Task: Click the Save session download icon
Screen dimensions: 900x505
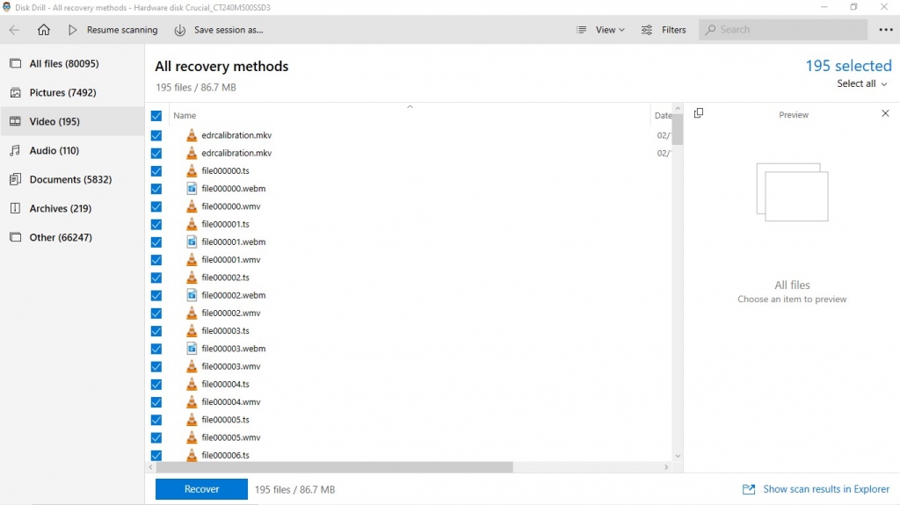Action: [x=179, y=30]
